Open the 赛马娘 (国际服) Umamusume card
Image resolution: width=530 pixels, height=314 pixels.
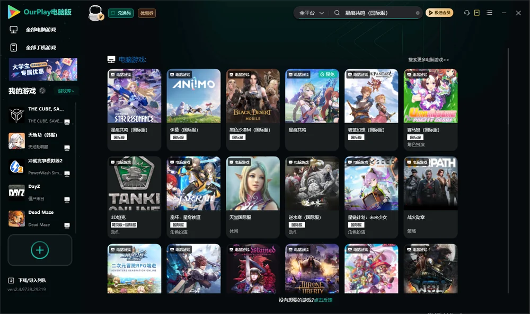tap(430, 110)
